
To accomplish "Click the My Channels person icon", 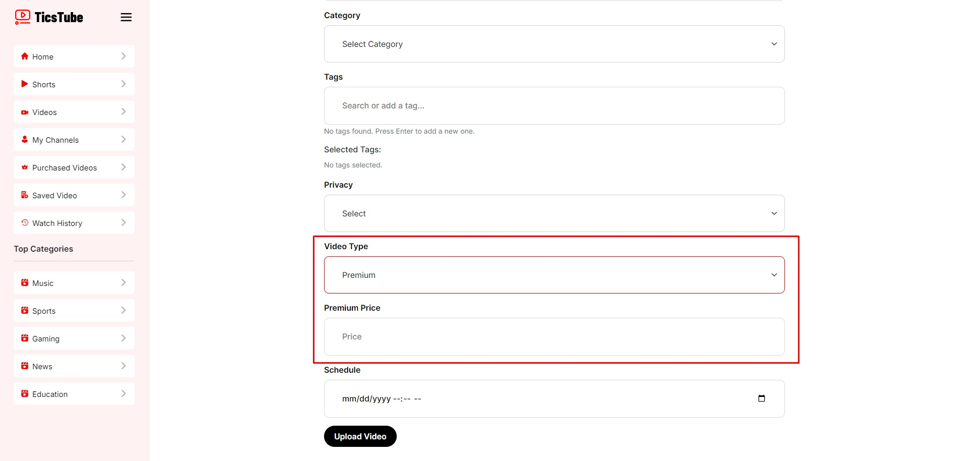I will 24,140.
